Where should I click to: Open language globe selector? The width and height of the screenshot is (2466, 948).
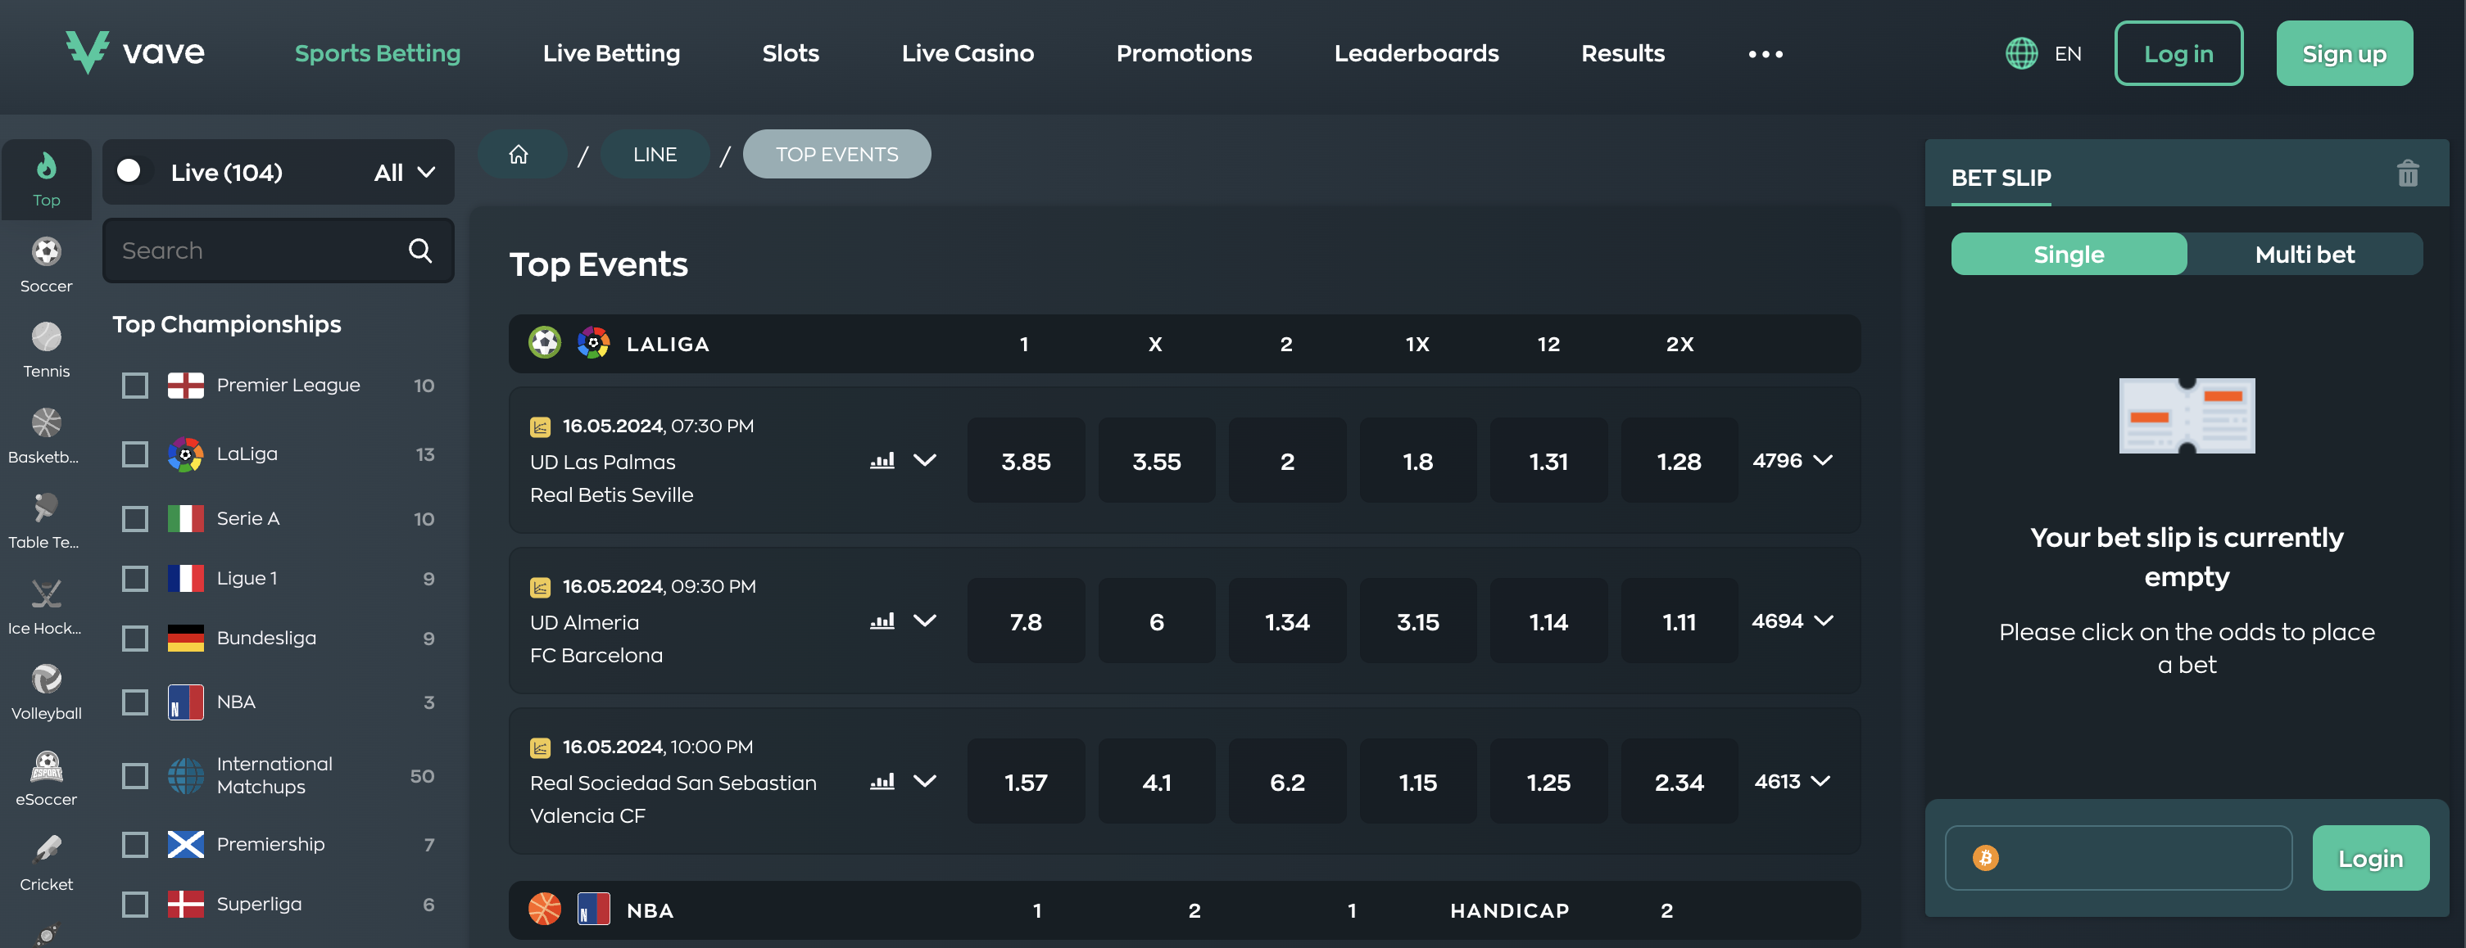coord(2021,53)
